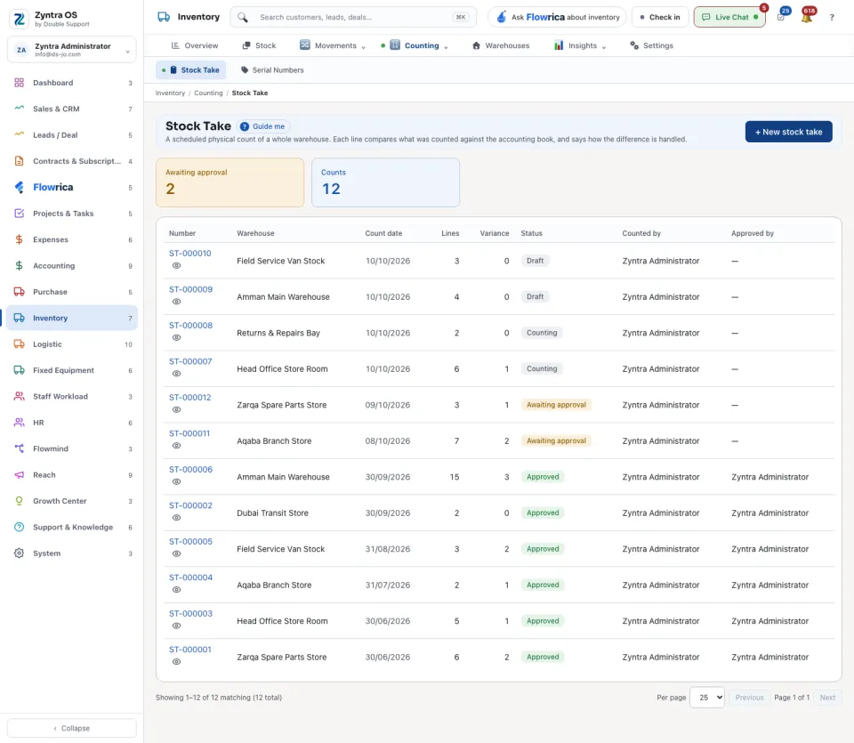854x743 pixels.
Task: Open the Flowrica sidebar icon
Action: (19, 187)
